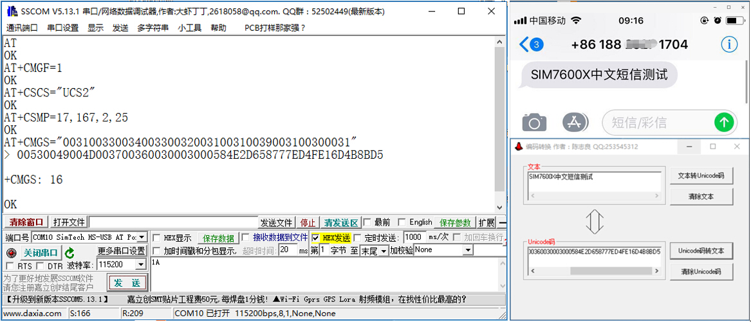
Task: Click the 发送 send button
Action: pos(126,283)
